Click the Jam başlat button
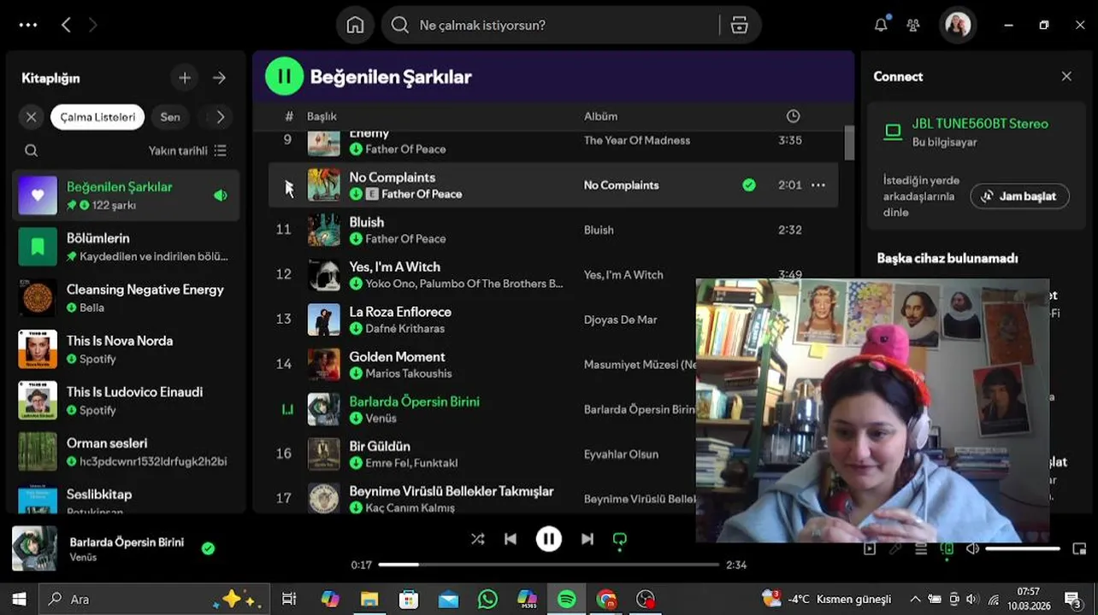This screenshot has height=615, width=1098. (x=1019, y=196)
